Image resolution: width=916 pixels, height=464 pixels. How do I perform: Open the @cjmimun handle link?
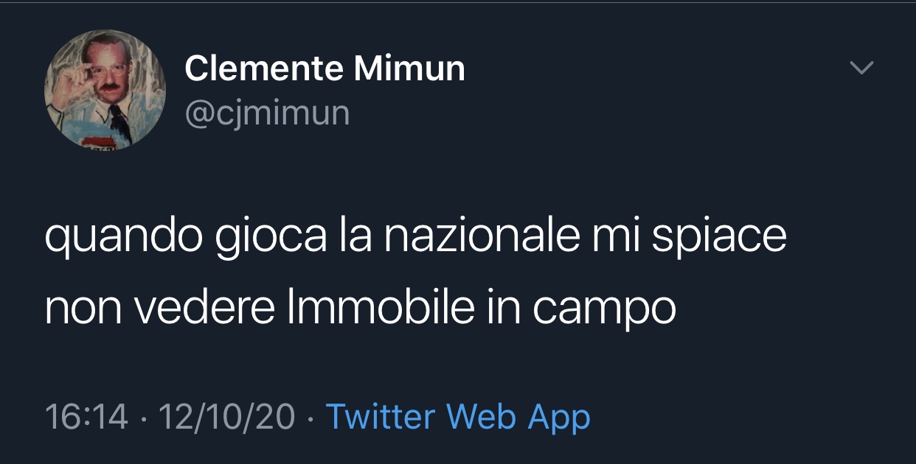click(x=267, y=113)
